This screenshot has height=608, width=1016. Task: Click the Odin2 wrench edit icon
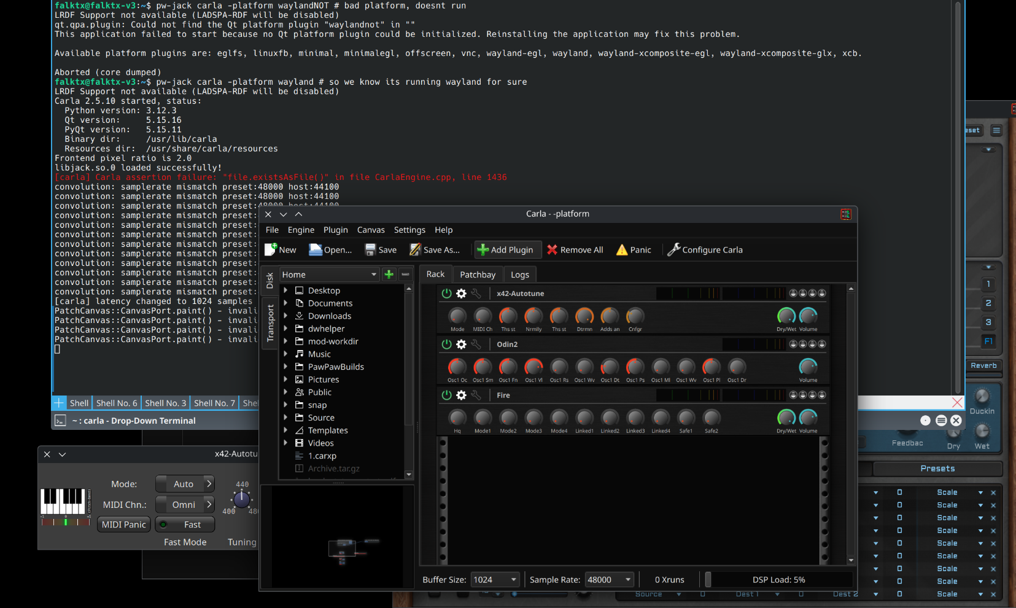tap(476, 345)
